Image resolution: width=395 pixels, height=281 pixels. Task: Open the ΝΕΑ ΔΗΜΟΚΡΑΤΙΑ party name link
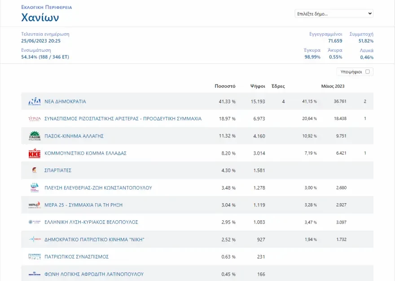point(65,102)
